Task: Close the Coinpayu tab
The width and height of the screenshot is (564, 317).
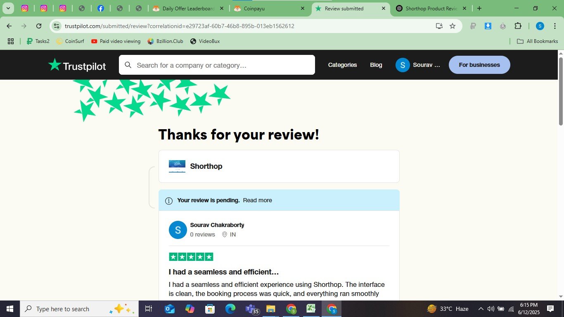Action: [302, 8]
